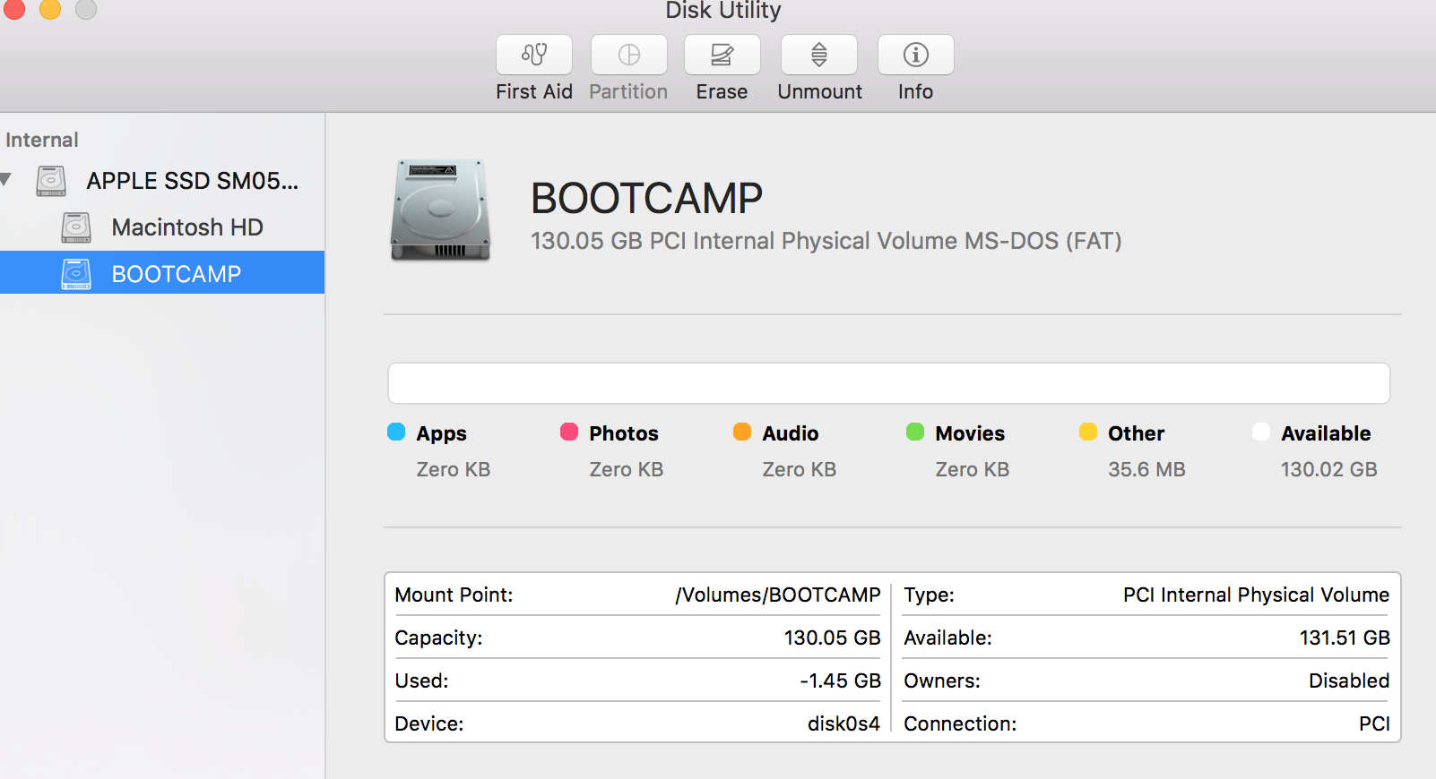Click the Connection PCI value
This screenshot has width=1436, height=779.
click(1374, 723)
